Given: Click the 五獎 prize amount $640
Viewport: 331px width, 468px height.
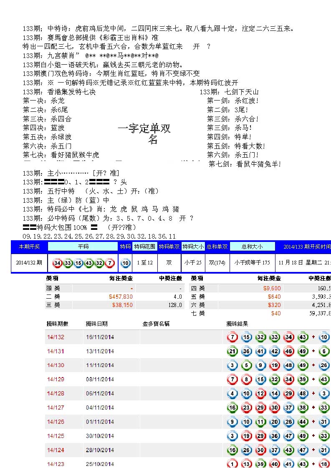Looking at the screenshot, I should pyautogui.click(x=274, y=297).
